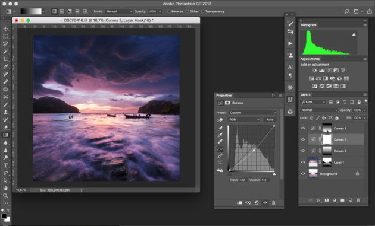Click the histogram cached data warning
375x226 pixels.
click(x=354, y=34)
